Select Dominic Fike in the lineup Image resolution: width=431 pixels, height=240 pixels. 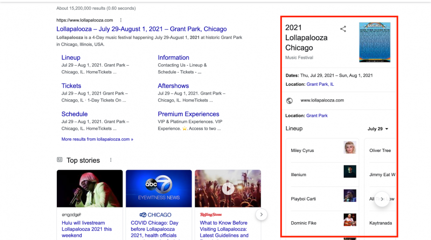[304, 223]
